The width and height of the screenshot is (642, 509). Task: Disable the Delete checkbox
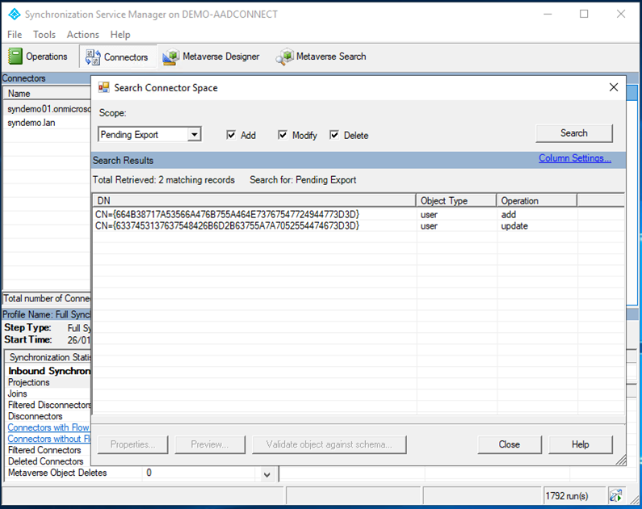(334, 135)
